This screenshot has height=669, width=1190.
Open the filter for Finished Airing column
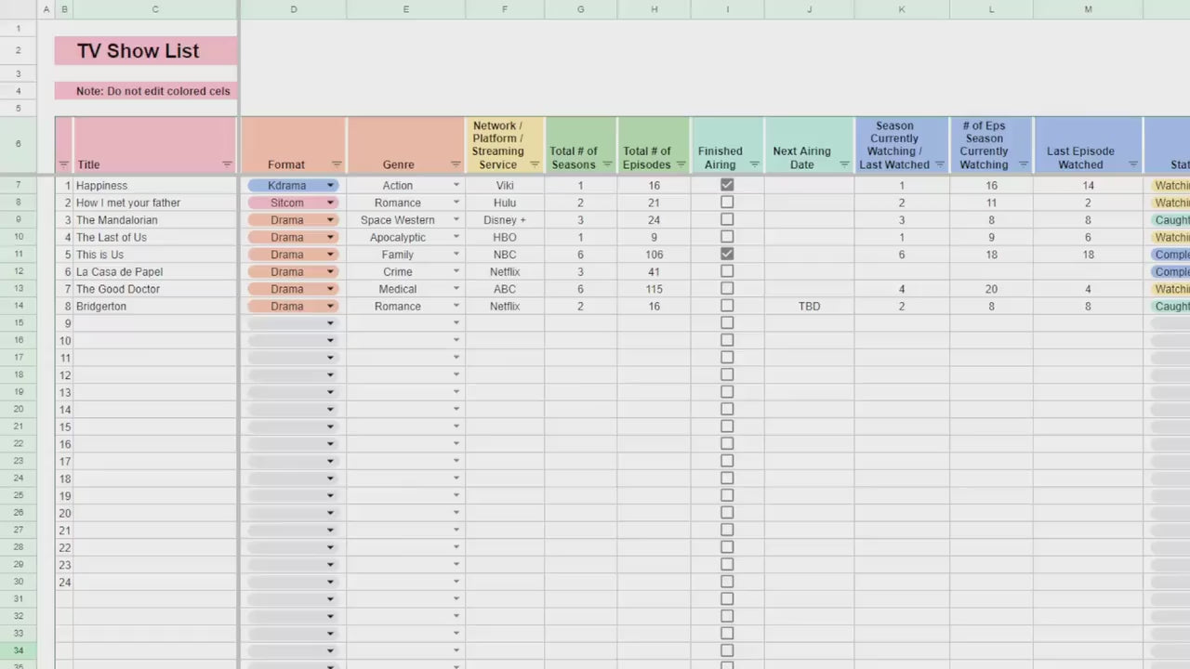click(757, 164)
